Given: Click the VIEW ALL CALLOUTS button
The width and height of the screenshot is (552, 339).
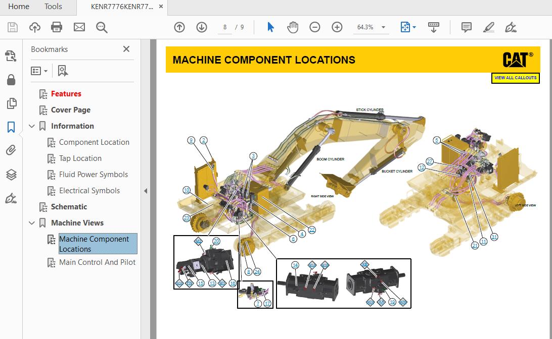Looking at the screenshot, I should coord(515,78).
